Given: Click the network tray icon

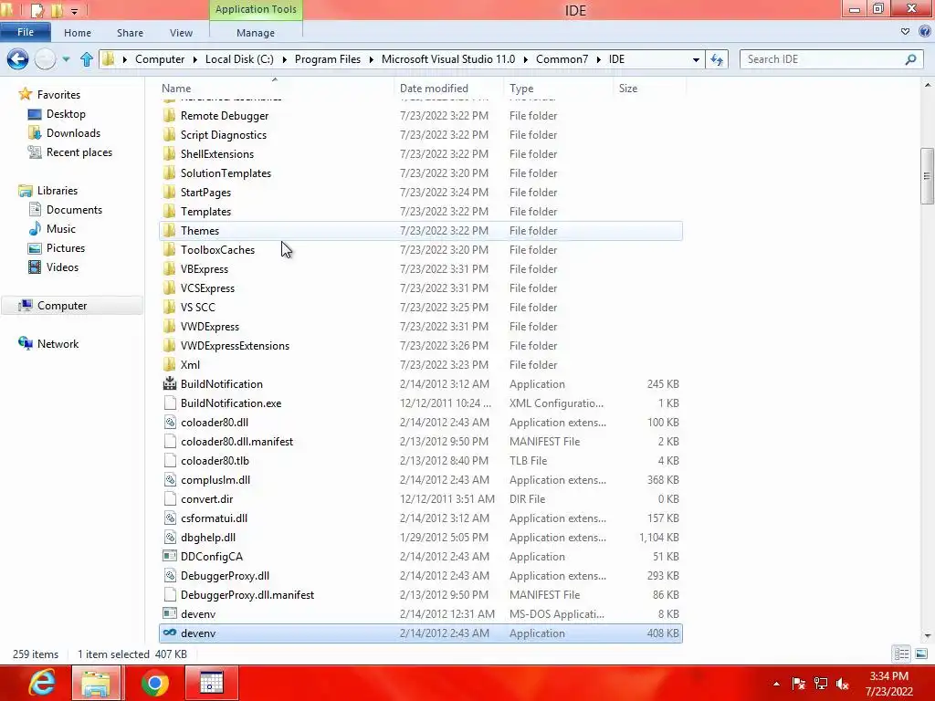Looking at the screenshot, I should tap(821, 684).
